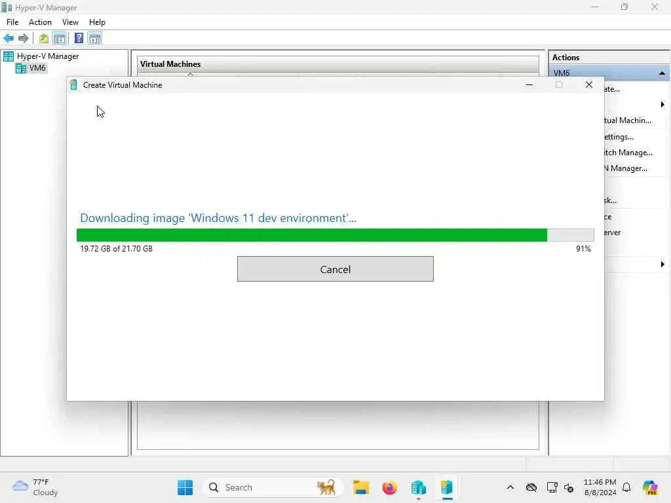Screen dimensions: 671x503
Task: Toggle the Show/Hide console tree icon
Action: coord(60,39)
